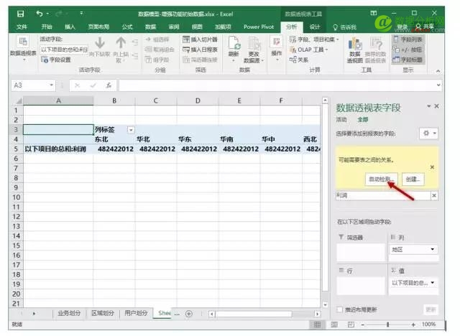460x336 pixels.
Task: Open 字段、项目和集 dropdown
Action: pyautogui.click(x=314, y=39)
